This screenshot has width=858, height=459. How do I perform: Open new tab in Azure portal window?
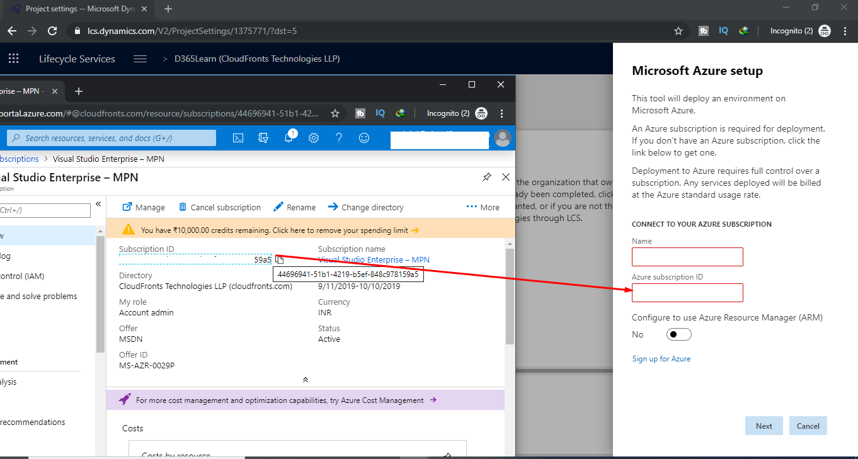point(79,91)
